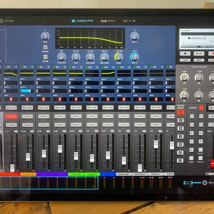Screen dimensions: 214x214
Task: Click the LOW CUT knob
Action: pyautogui.click(x=62, y=57)
